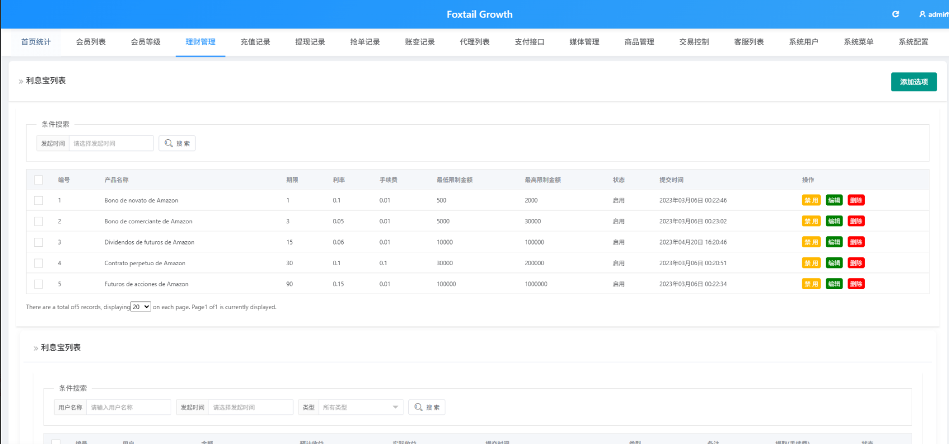949x444 pixels.
Task: Check the box for Bono de novato de Amazon
Action: pyautogui.click(x=38, y=201)
